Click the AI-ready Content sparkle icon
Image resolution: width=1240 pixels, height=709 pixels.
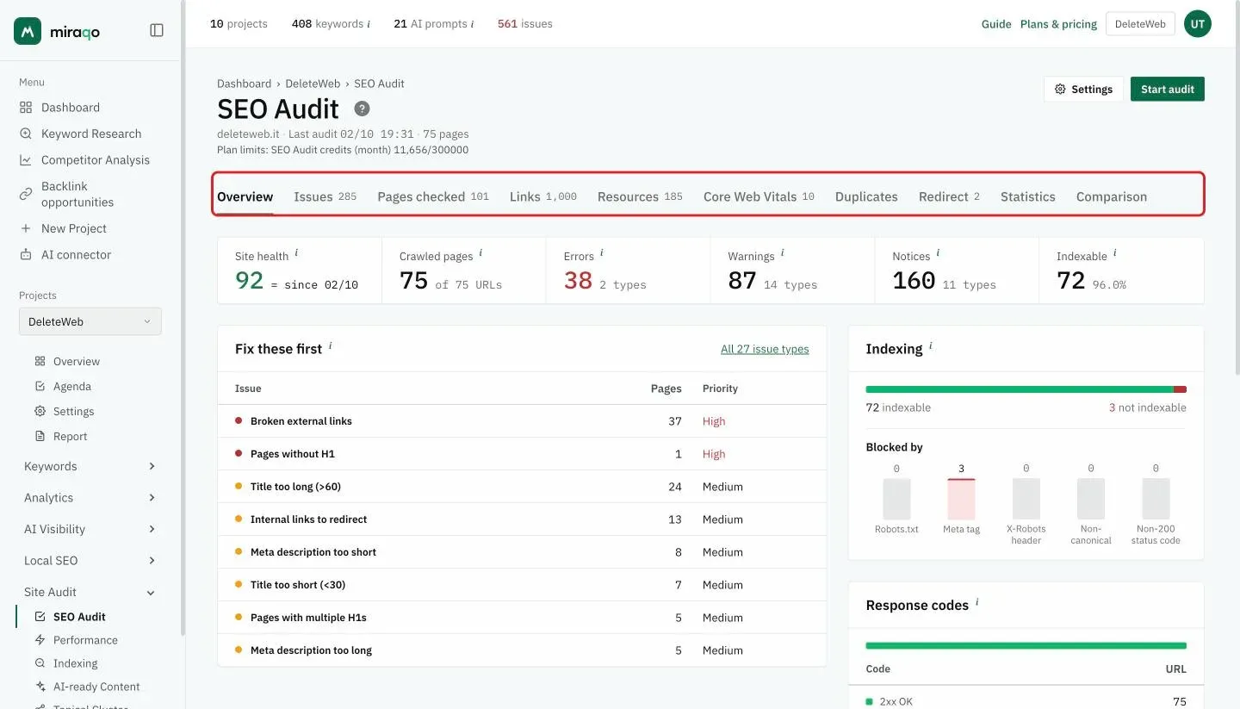[40, 687]
